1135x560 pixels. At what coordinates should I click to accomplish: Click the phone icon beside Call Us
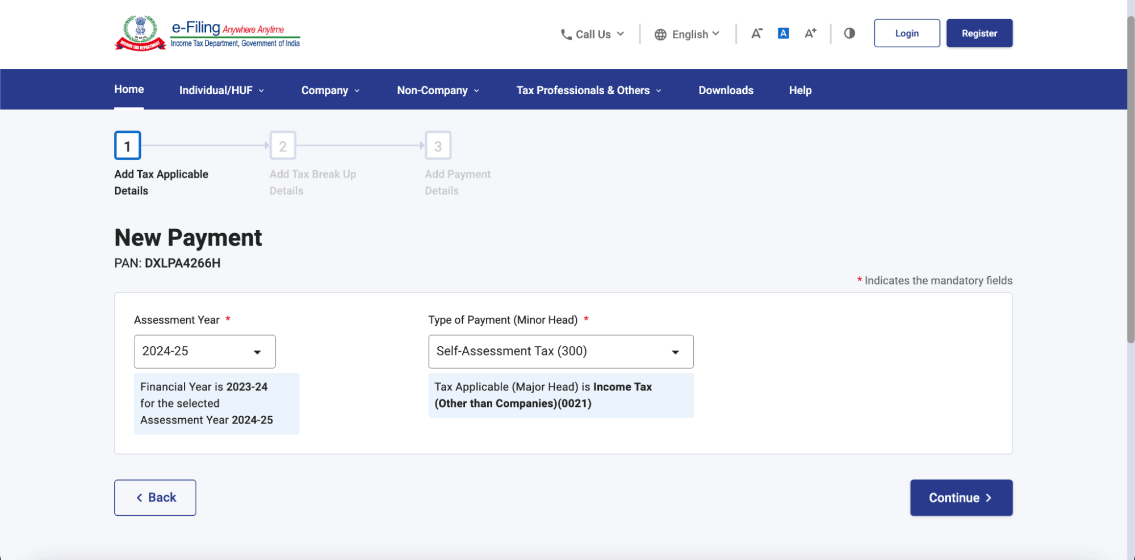point(566,35)
